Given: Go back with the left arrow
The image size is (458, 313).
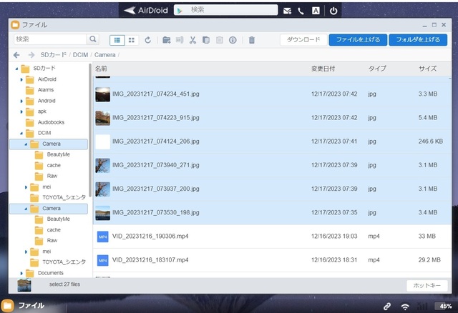Looking at the screenshot, I should point(16,55).
